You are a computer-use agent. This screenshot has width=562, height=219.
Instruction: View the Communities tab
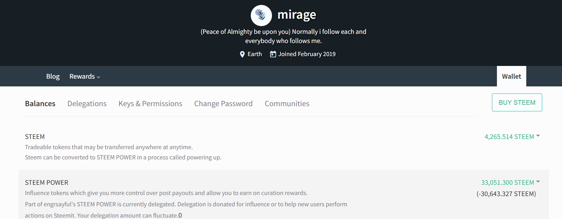click(287, 104)
